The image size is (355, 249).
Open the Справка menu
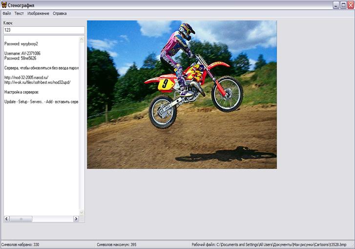point(60,13)
